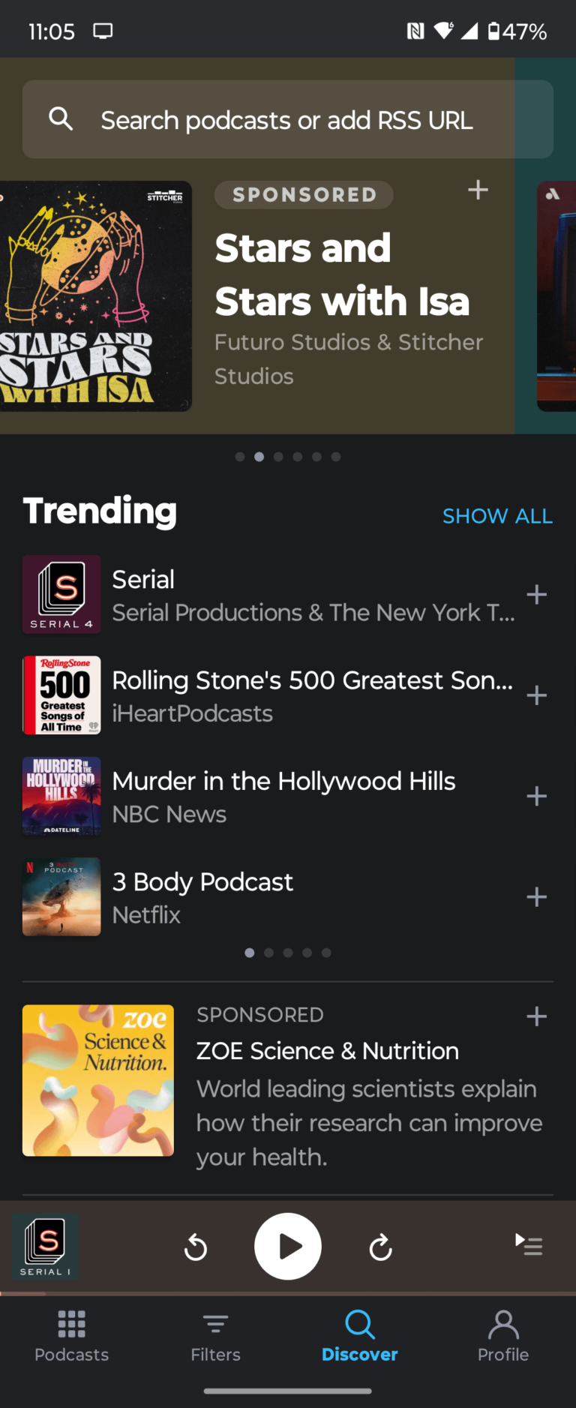Select Murder in the Hollywood Hills title
The width and height of the screenshot is (576, 1408).
[x=283, y=781]
